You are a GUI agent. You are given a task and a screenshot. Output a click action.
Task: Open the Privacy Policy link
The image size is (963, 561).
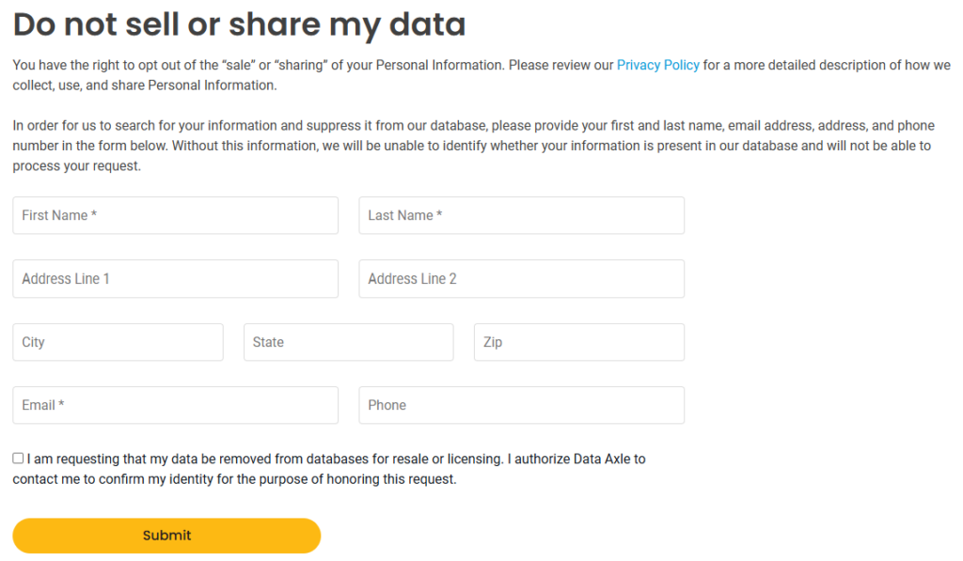coord(657,66)
